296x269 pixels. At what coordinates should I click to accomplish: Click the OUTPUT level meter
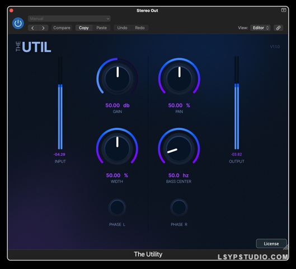pyautogui.click(x=237, y=103)
